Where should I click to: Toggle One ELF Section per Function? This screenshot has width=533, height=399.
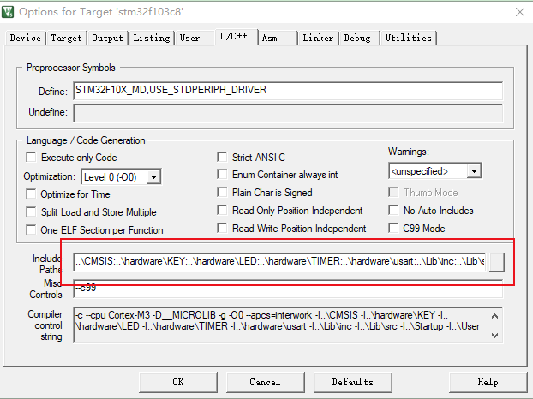pos(31,230)
